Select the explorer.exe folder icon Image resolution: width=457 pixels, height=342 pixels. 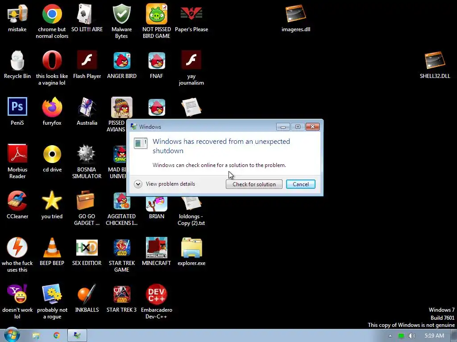click(x=191, y=248)
